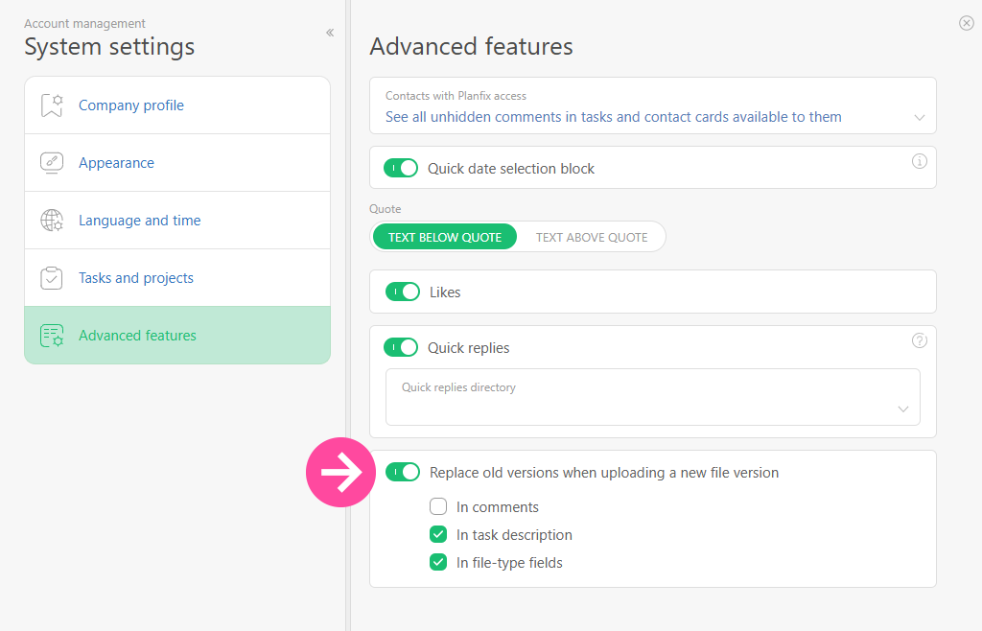Click the 'Quick replies' label
The width and height of the screenshot is (982, 631).
(468, 348)
